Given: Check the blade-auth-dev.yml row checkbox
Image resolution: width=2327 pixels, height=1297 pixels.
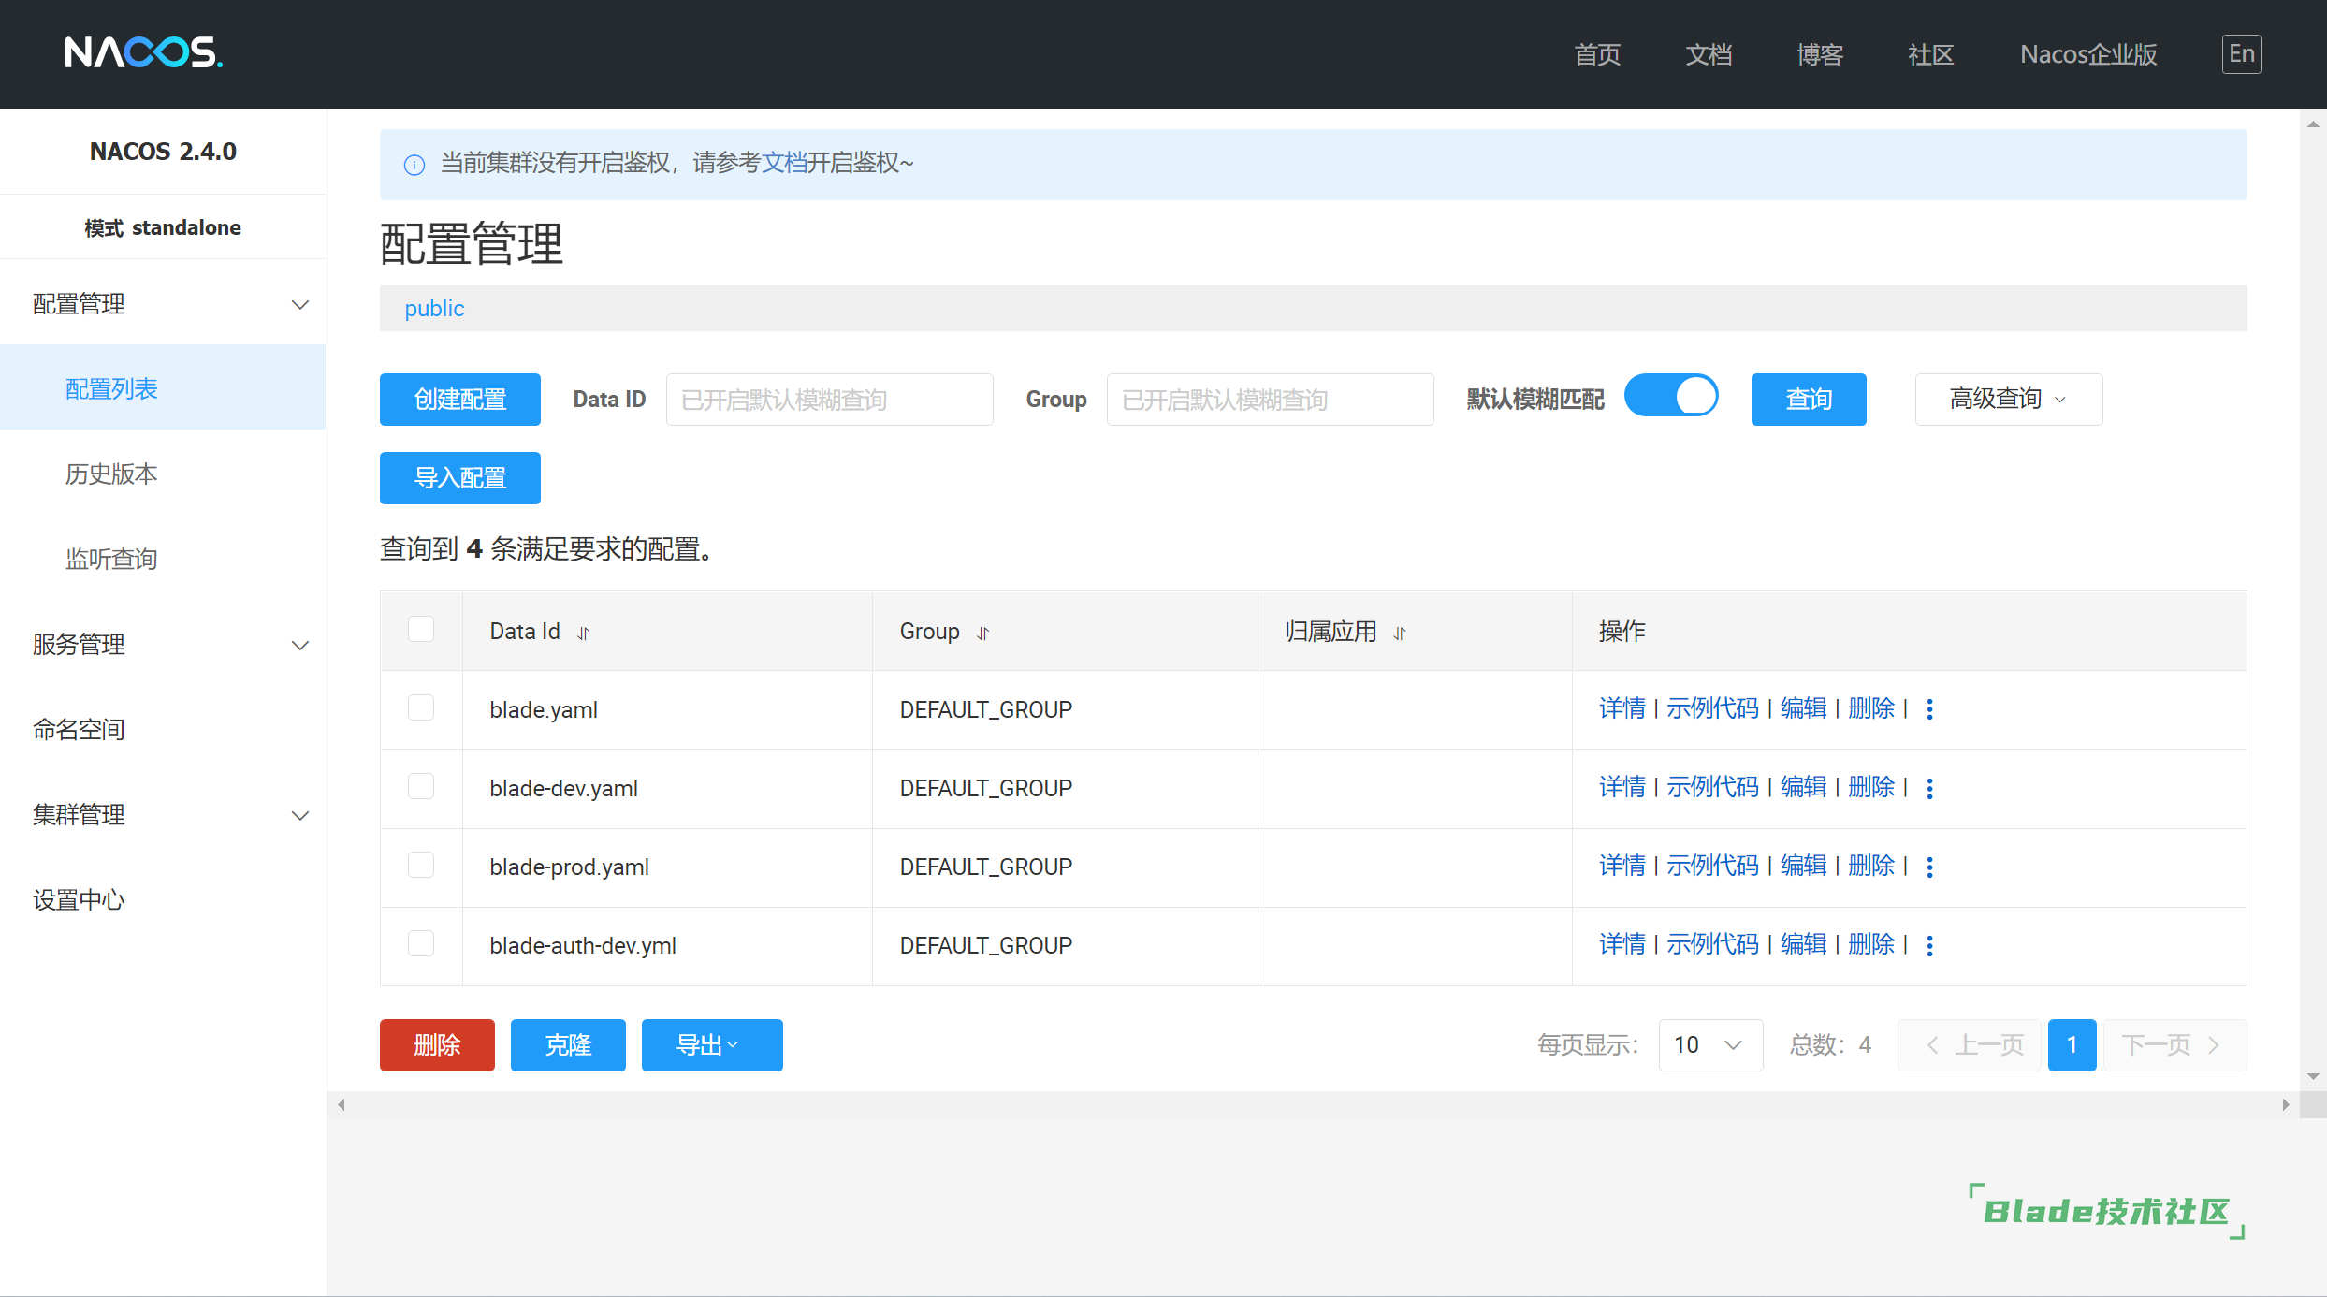Looking at the screenshot, I should (421, 943).
